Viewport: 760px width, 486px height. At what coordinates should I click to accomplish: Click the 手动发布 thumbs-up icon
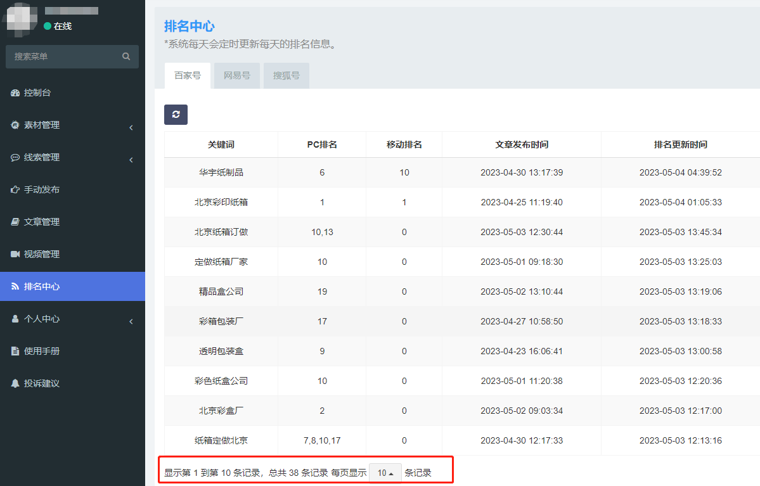tap(15, 189)
